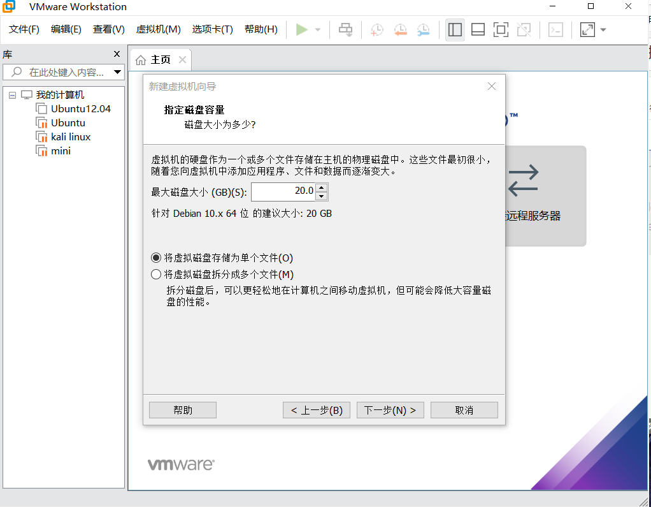Open the power options dropdown arrow
The height and width of the screenshot is (507, 651).
[x=318, y=30]
